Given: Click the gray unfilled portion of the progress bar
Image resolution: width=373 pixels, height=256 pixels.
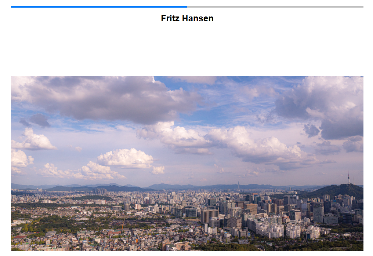Looking at the screenshot, I should tap(275, 7).
